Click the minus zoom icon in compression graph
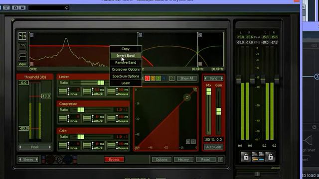The image size is (319, 179). [193, 141]
